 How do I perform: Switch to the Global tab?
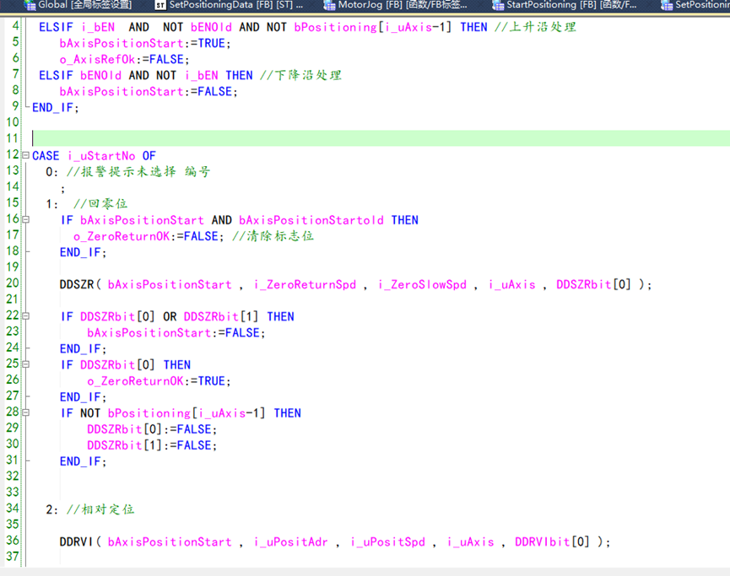click(84, 5)
